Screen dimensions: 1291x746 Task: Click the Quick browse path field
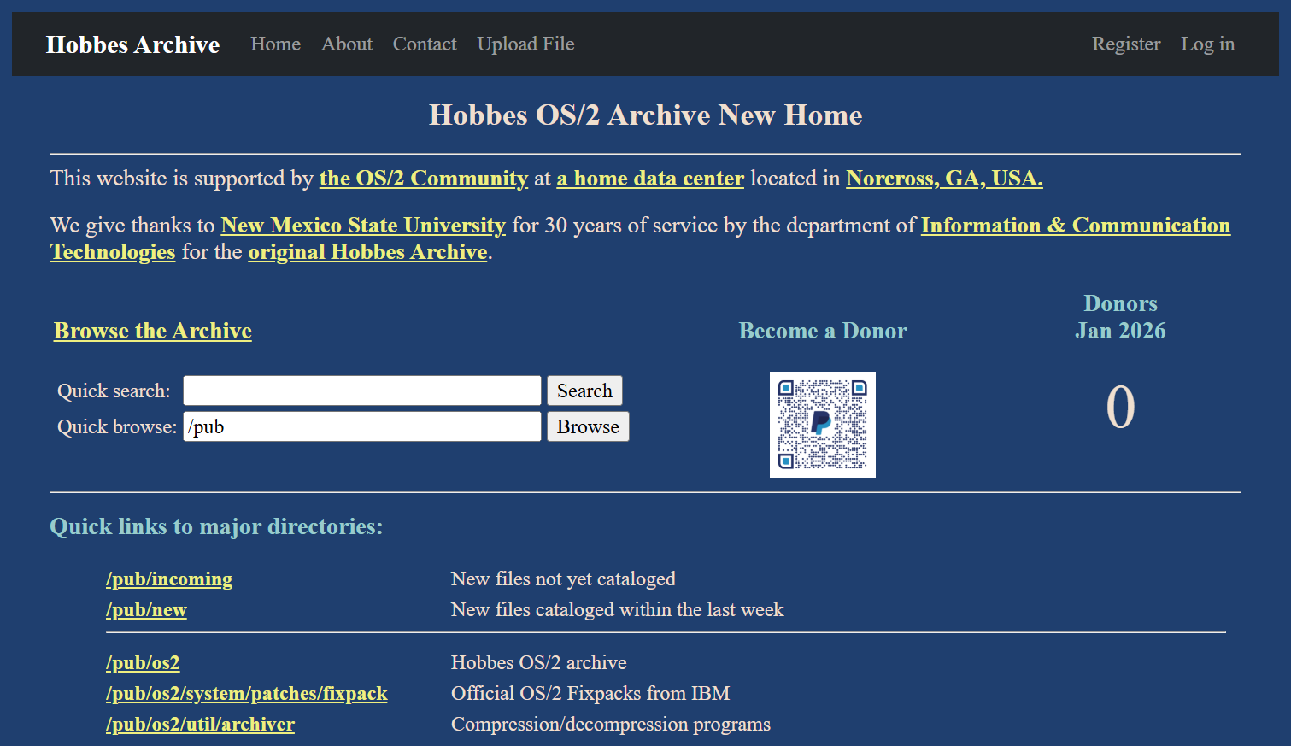(x=362, y=426)
